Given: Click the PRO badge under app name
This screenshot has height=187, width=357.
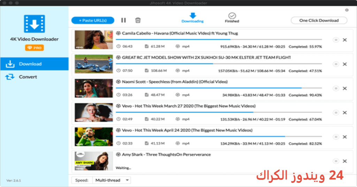Looking at the screenshot, I should 35,48.
